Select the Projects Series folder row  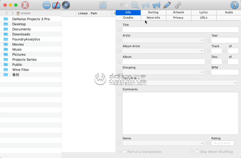pos(31,59)
